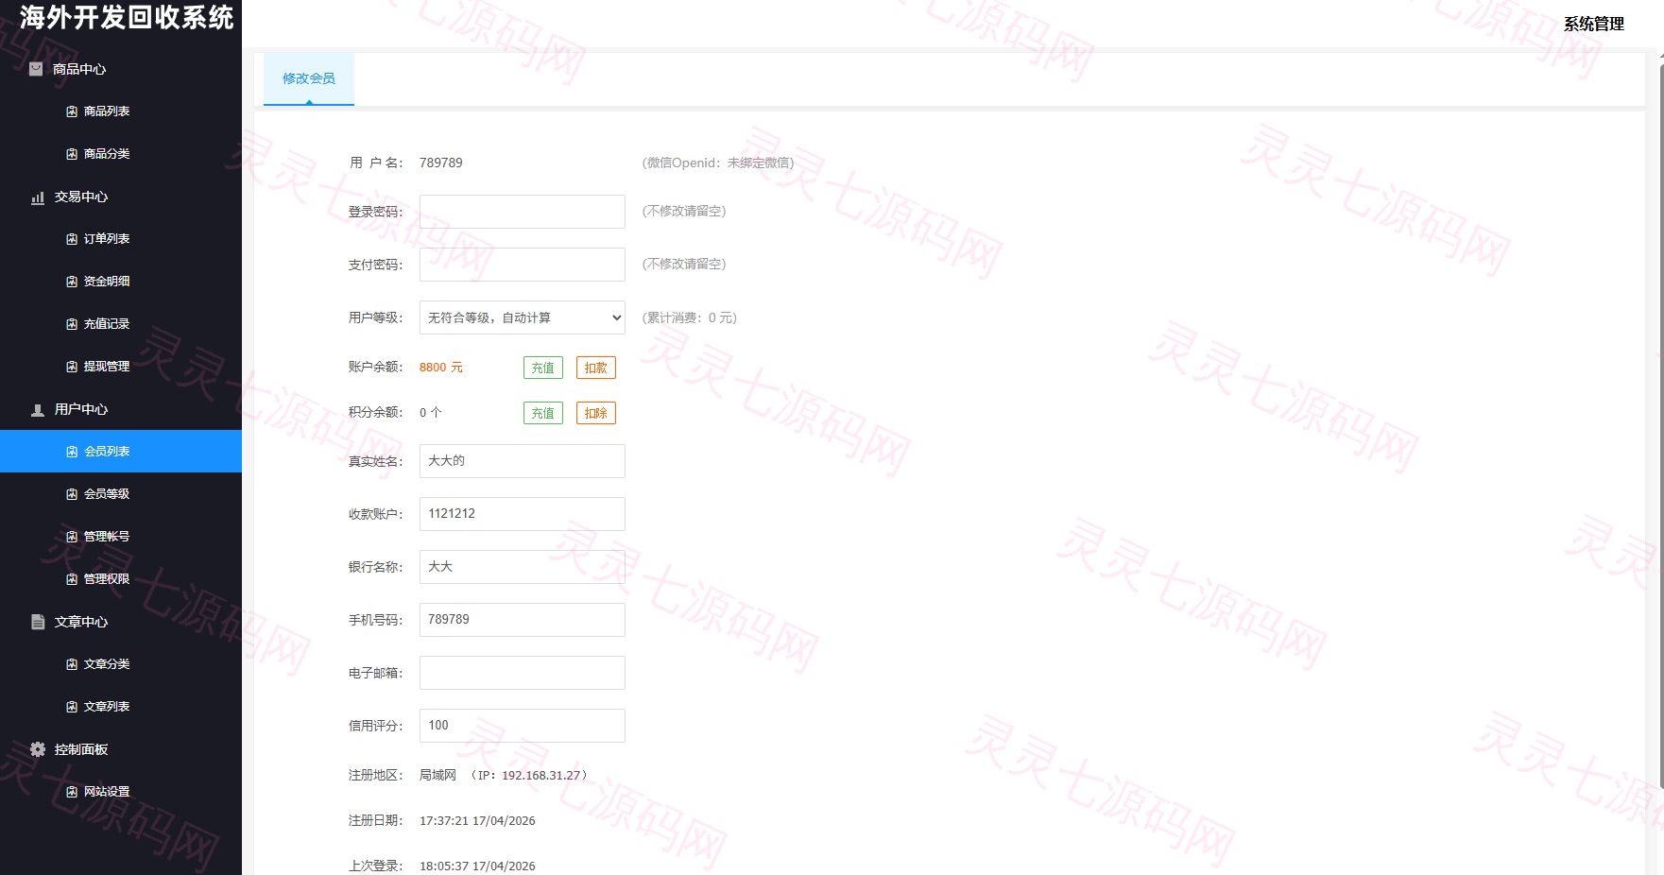The image size is (1664, 875).
Task: Switch to the 修改会员 tab
Action: tap(309, 78)
